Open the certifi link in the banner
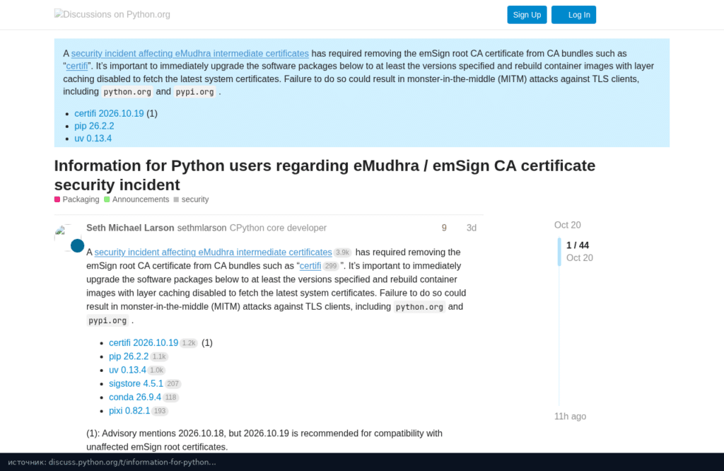Viewport: 724px width, 471px height. 76,66
